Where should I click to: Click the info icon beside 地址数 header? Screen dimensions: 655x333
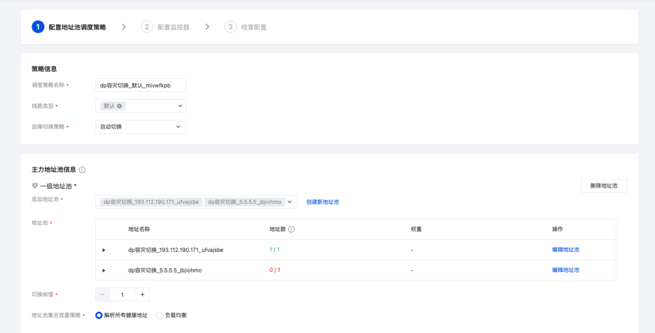292,229
